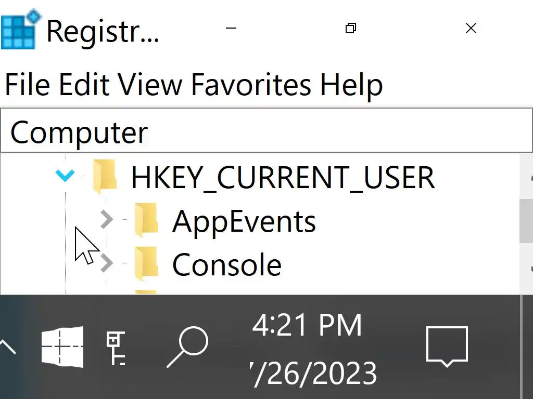533x399 pixels.
Task: Open the Windows Start menu
Action: tap(62, 347)
